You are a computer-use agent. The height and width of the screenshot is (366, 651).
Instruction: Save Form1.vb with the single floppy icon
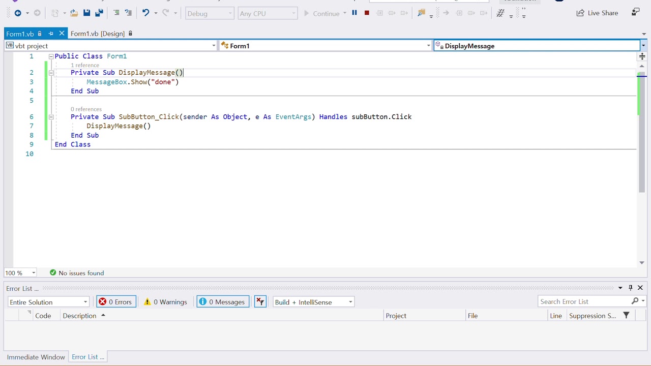86,13
